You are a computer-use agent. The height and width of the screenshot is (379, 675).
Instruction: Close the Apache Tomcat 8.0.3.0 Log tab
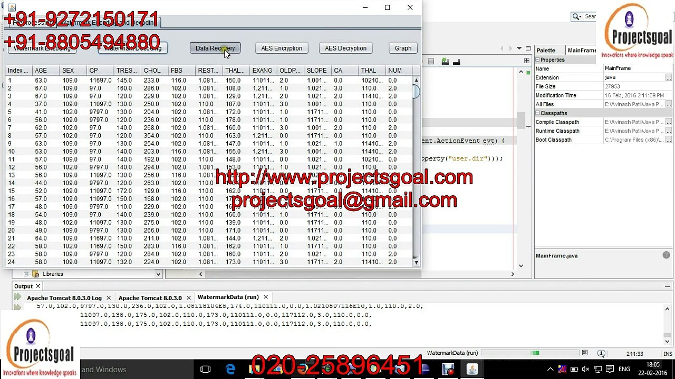[x=108, y=298]
